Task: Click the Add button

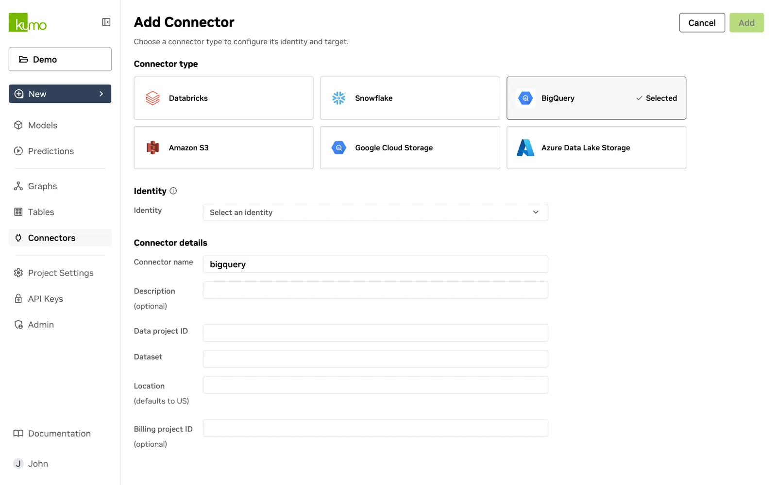Action: click(x=746, y=23)
